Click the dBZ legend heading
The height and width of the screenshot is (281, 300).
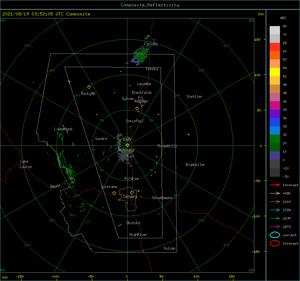[x=283, y=18]
